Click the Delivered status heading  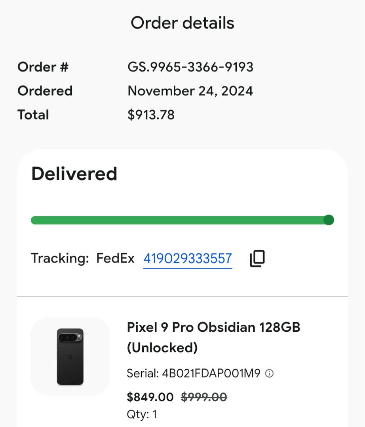pos(74,174)
